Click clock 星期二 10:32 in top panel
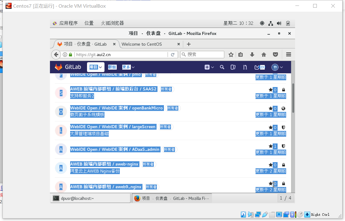This screenshot has height=221, width=345. (x=238, y=23)
